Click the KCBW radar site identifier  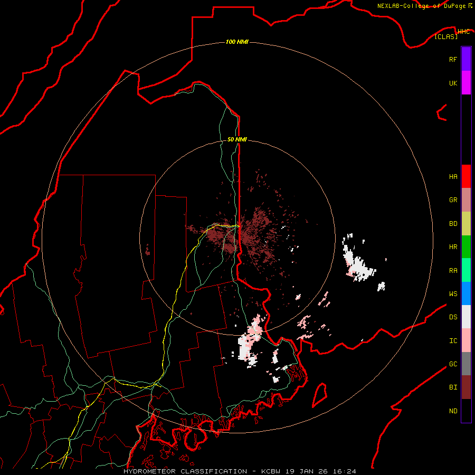[271, 471]
